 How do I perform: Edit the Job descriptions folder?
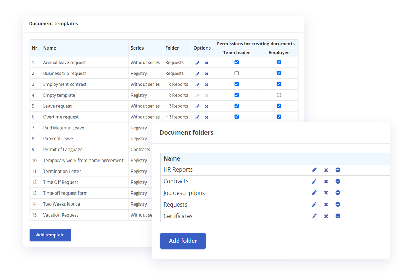[314, 193]
